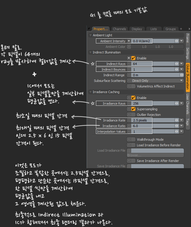
Task: Click the channel keyframe dot beside Indirect Rays
Action: click(129, 64)
